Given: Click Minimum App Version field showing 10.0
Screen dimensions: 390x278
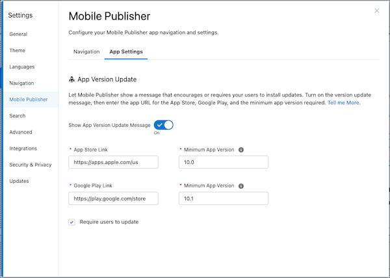Looking at the screenshot, I should point(224,162).
